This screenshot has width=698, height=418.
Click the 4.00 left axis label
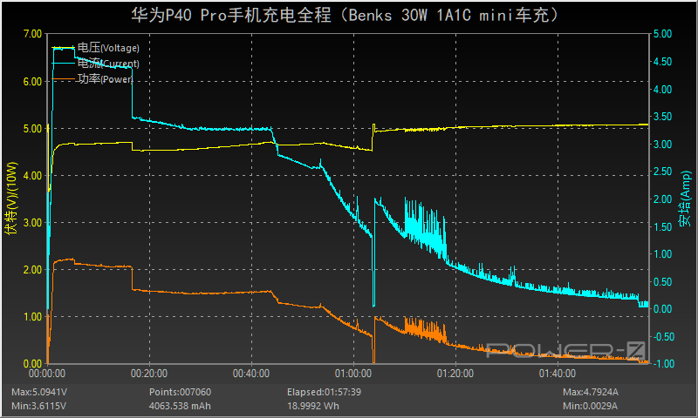(x=32, y=176)
